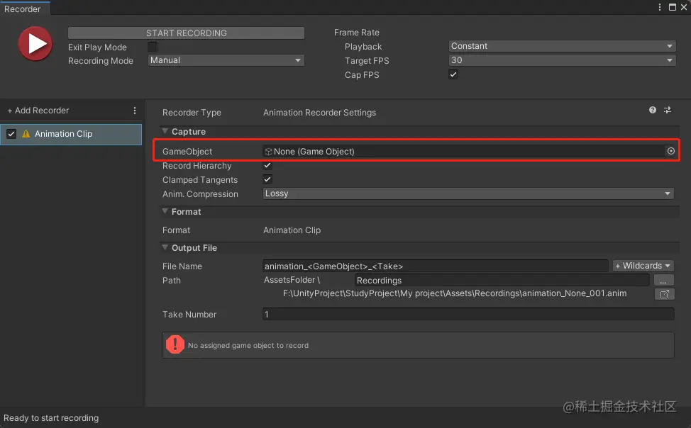Open the Target FPS dropdown
691x428 pixels.
562,60
